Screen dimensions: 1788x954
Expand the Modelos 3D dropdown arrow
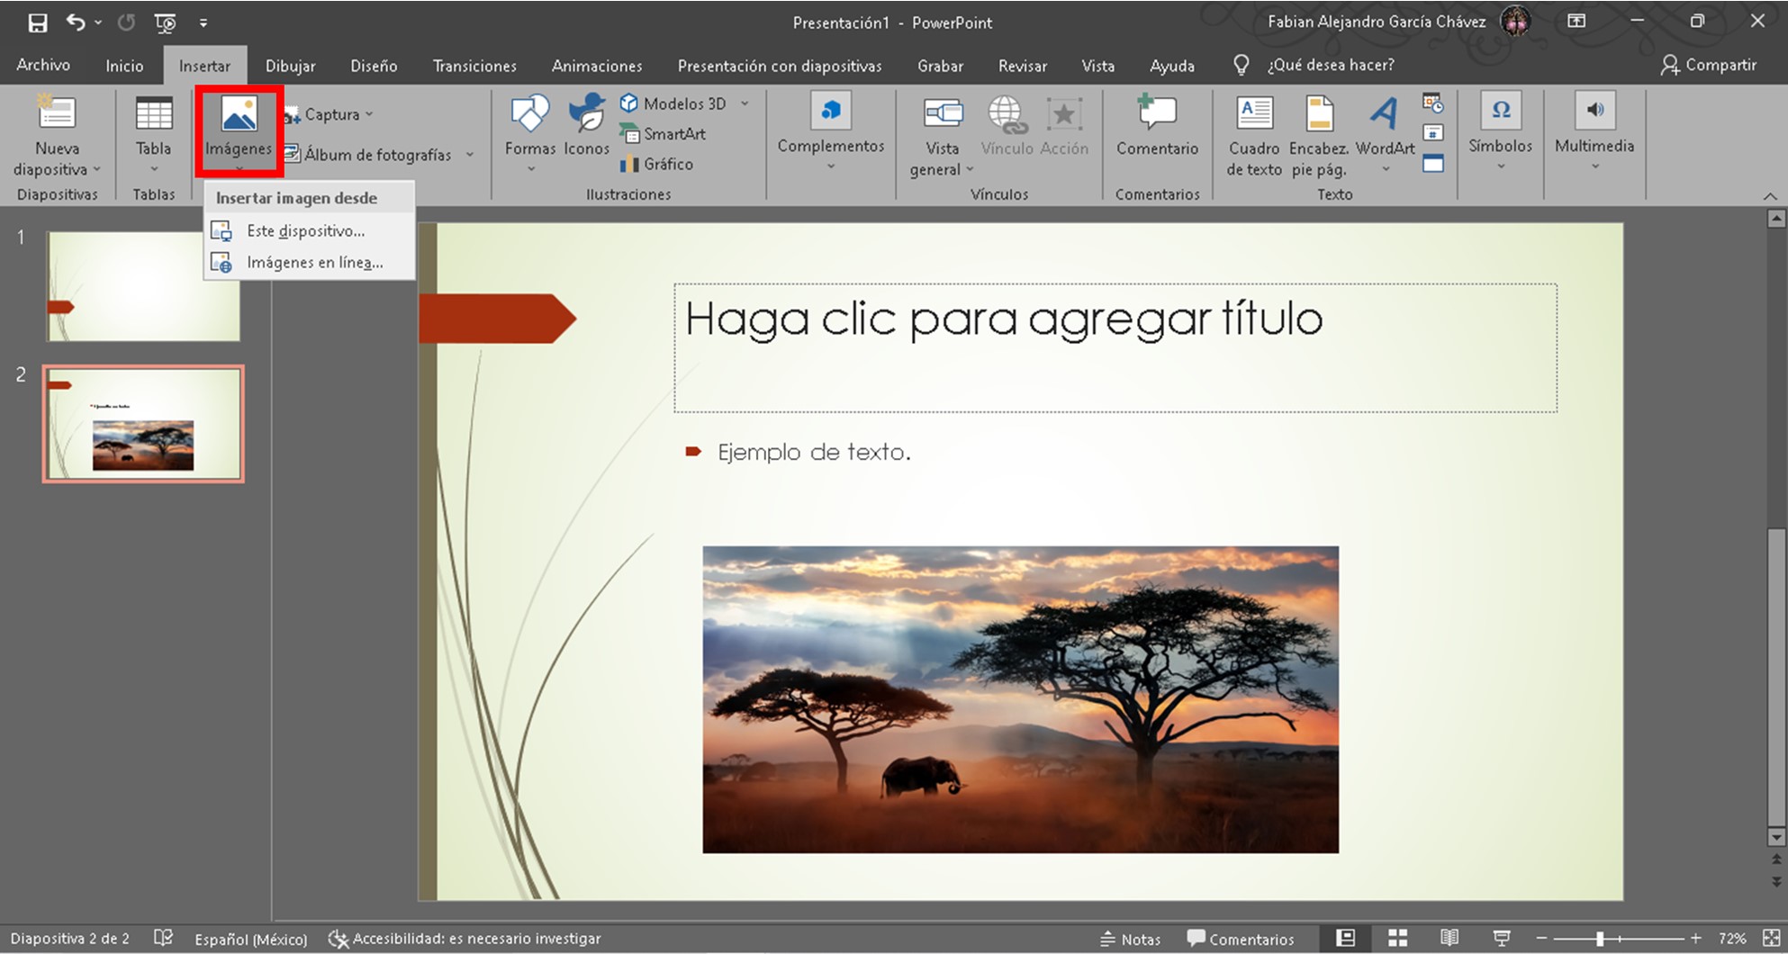[745, 103]
